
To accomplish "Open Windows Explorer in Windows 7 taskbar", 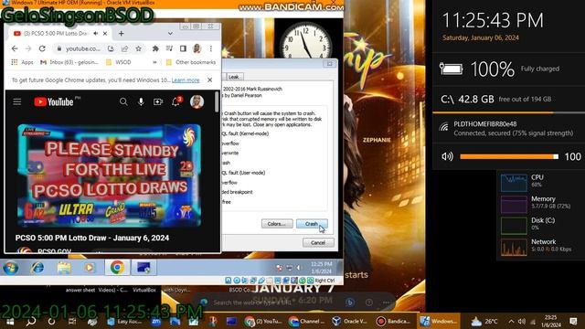I will coord(64,268).
